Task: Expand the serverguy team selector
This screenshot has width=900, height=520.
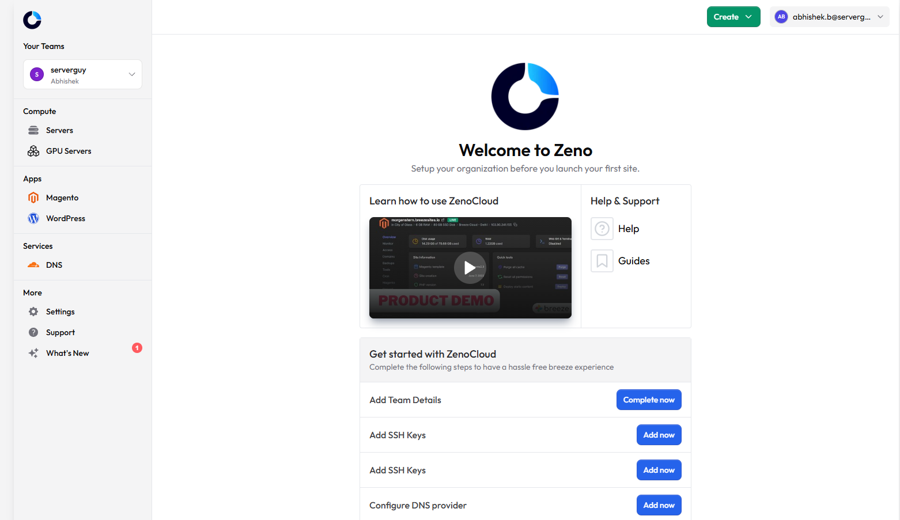Action: [131, 74]
